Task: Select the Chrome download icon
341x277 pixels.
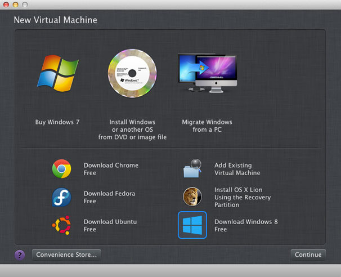Action: (x=61, y=169)
